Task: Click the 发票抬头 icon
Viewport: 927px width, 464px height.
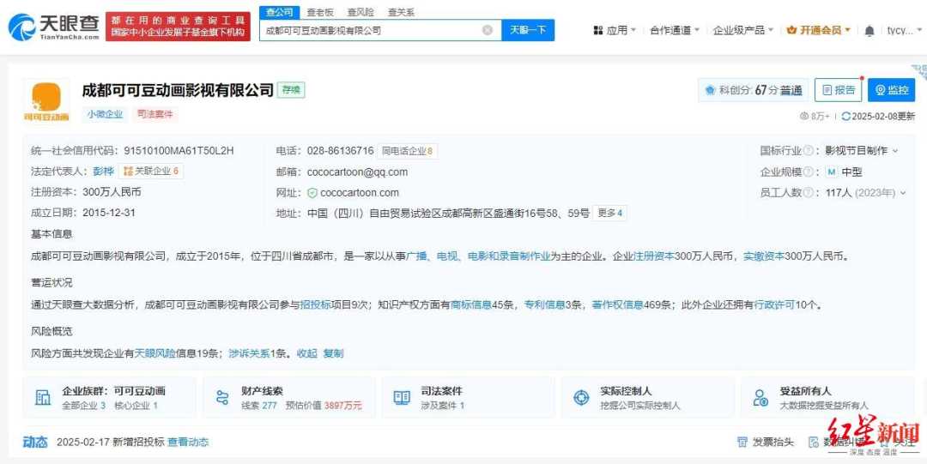Action: click(x=742, y=443)
